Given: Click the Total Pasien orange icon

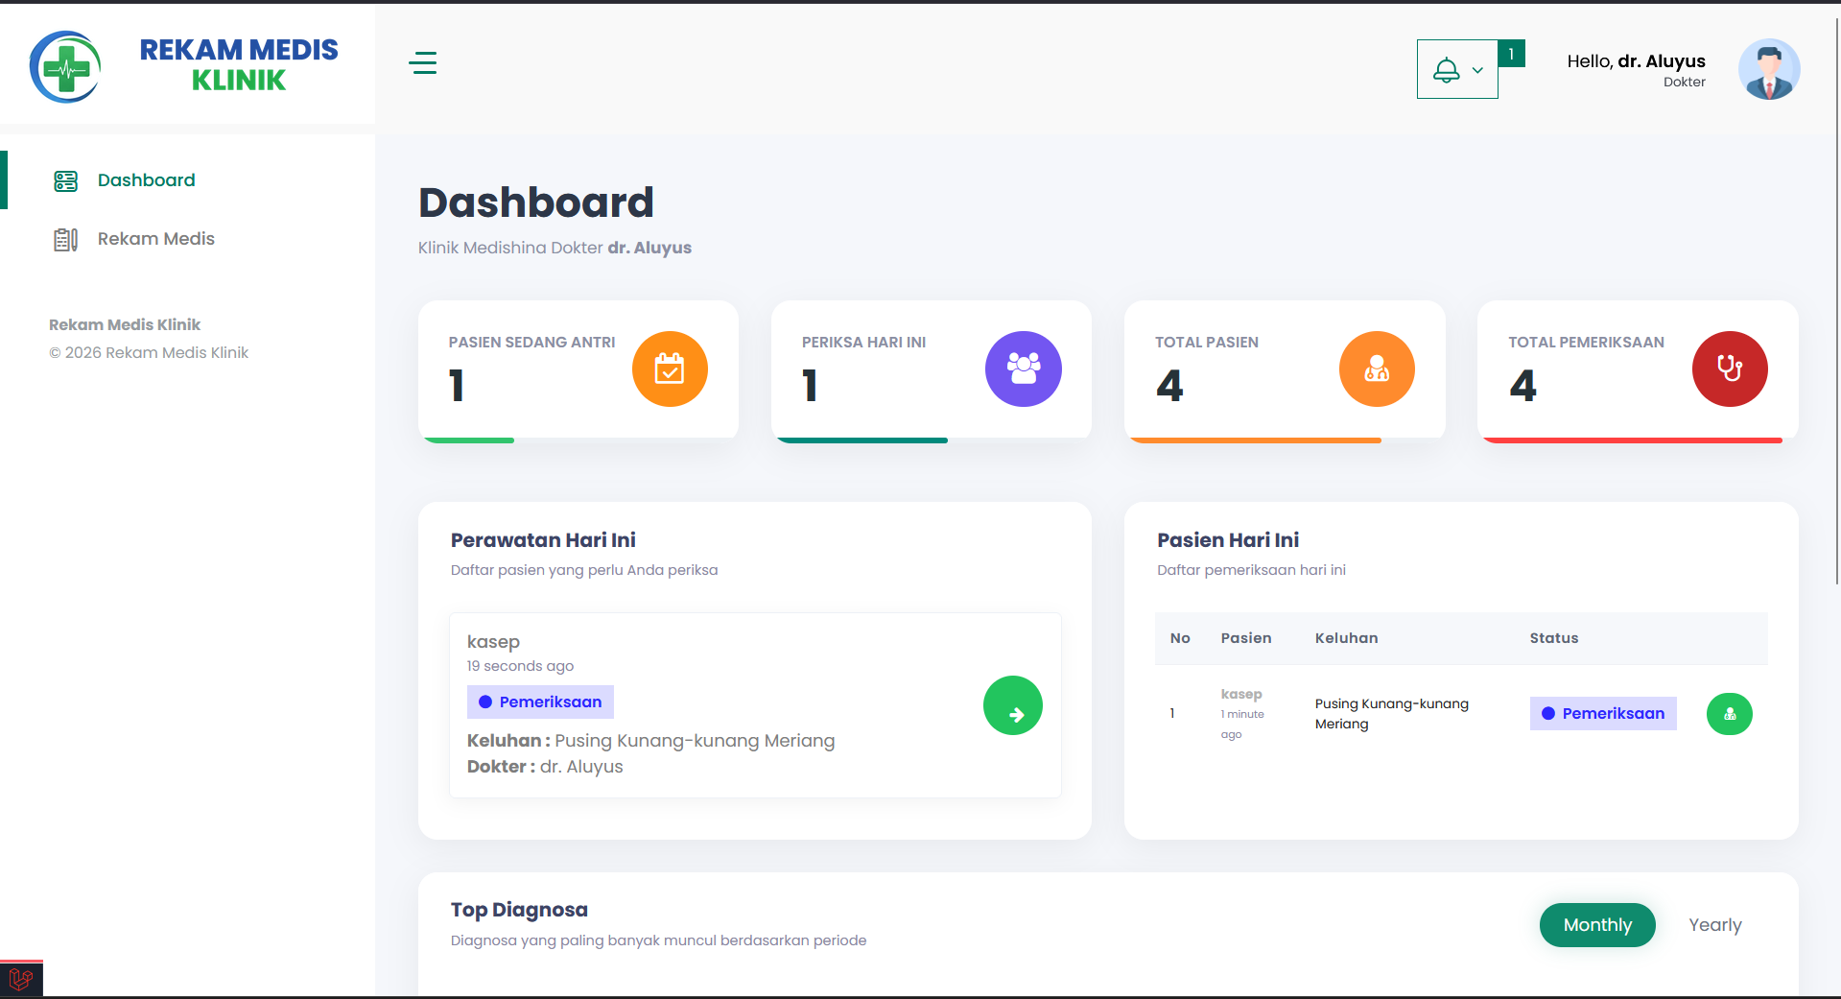Looking at the screenshot, I should 1377,369.
